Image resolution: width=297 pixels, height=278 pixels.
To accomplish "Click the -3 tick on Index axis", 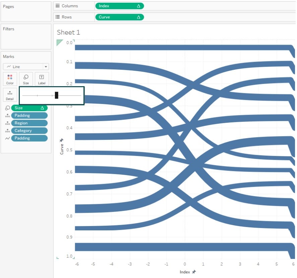I will click(130, 264).
